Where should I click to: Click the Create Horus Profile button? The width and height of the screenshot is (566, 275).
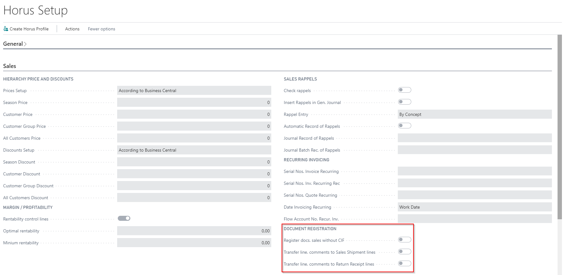tap(26, 29)
